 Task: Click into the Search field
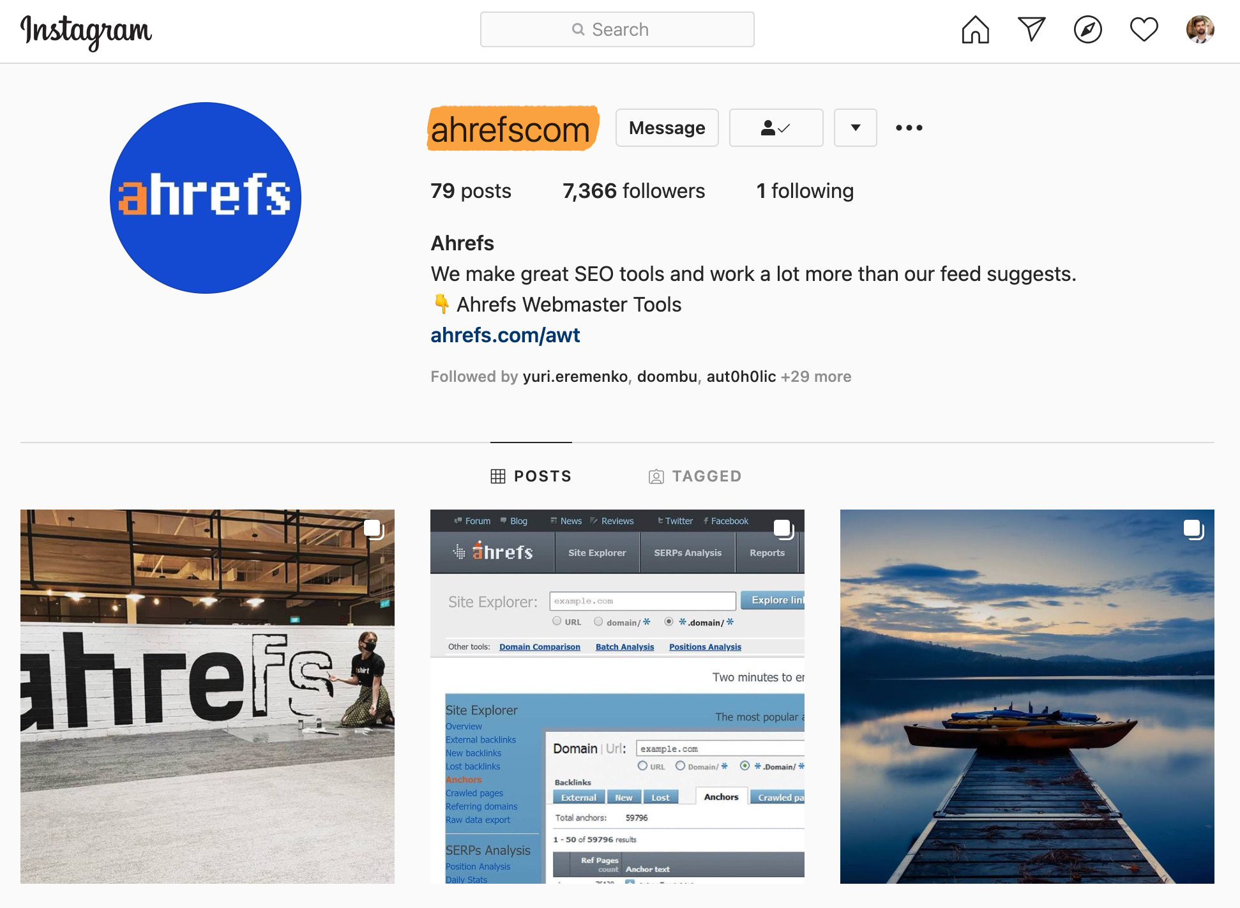tap(617, 29)
